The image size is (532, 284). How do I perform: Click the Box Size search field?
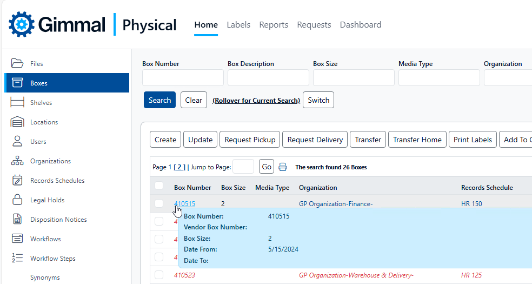point(354,78)
